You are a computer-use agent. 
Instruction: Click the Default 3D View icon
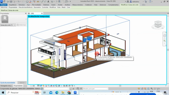click(52, 2)
